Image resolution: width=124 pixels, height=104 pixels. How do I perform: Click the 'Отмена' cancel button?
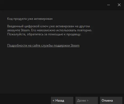(111, 101)
